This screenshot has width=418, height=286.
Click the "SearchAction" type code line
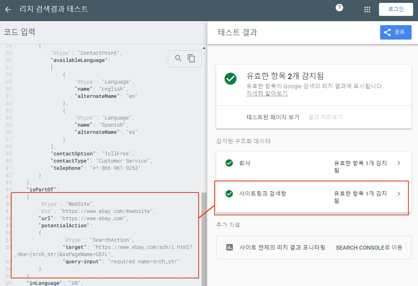tap(99, 240)
